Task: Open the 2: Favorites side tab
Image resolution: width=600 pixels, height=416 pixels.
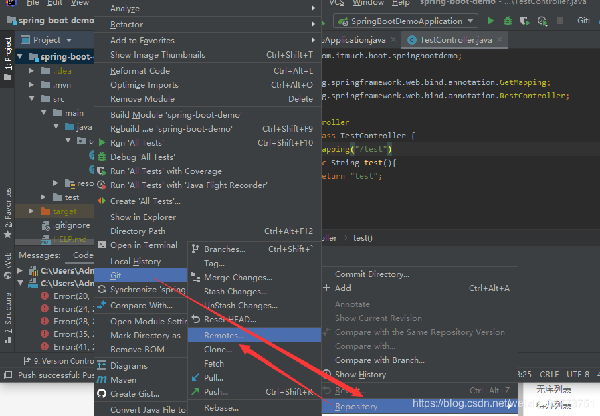Action: [7, 213]
